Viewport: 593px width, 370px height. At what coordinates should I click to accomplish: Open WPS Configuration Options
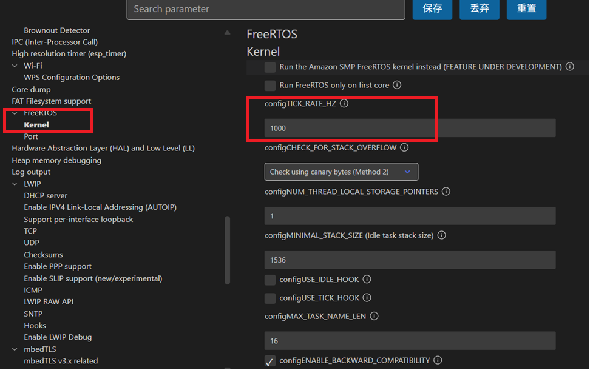tap(72, 78)
